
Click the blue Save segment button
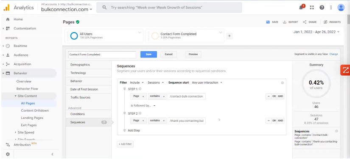point(148,55)
